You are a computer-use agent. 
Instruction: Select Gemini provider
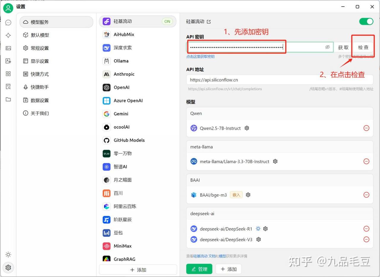[x=138, y=114]
